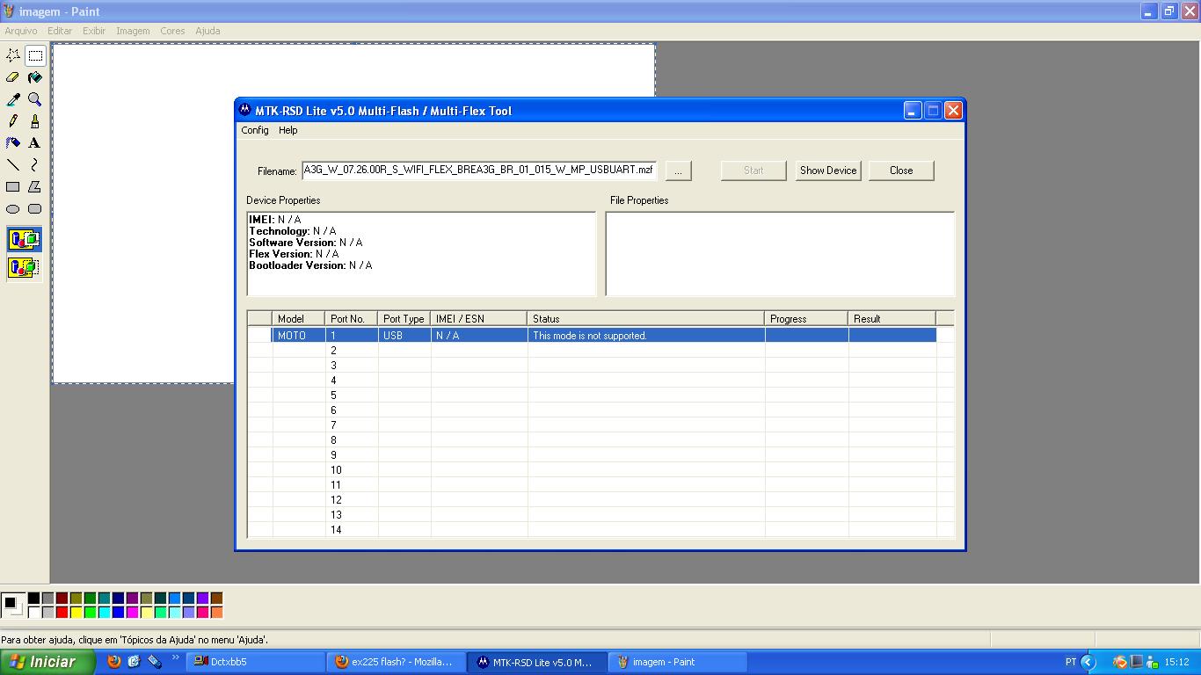Open Internet Explorer from quick launch
Screen dimensions: 1201x675
pyautogui.click(x=135, y=662)
